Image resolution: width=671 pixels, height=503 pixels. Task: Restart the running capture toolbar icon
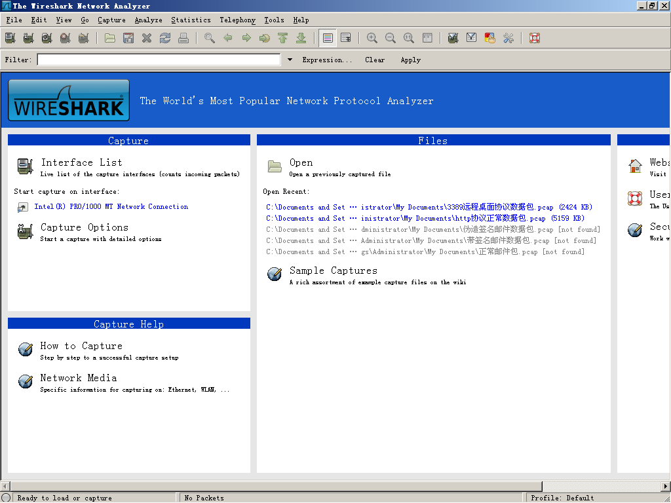tap(84, 38)
